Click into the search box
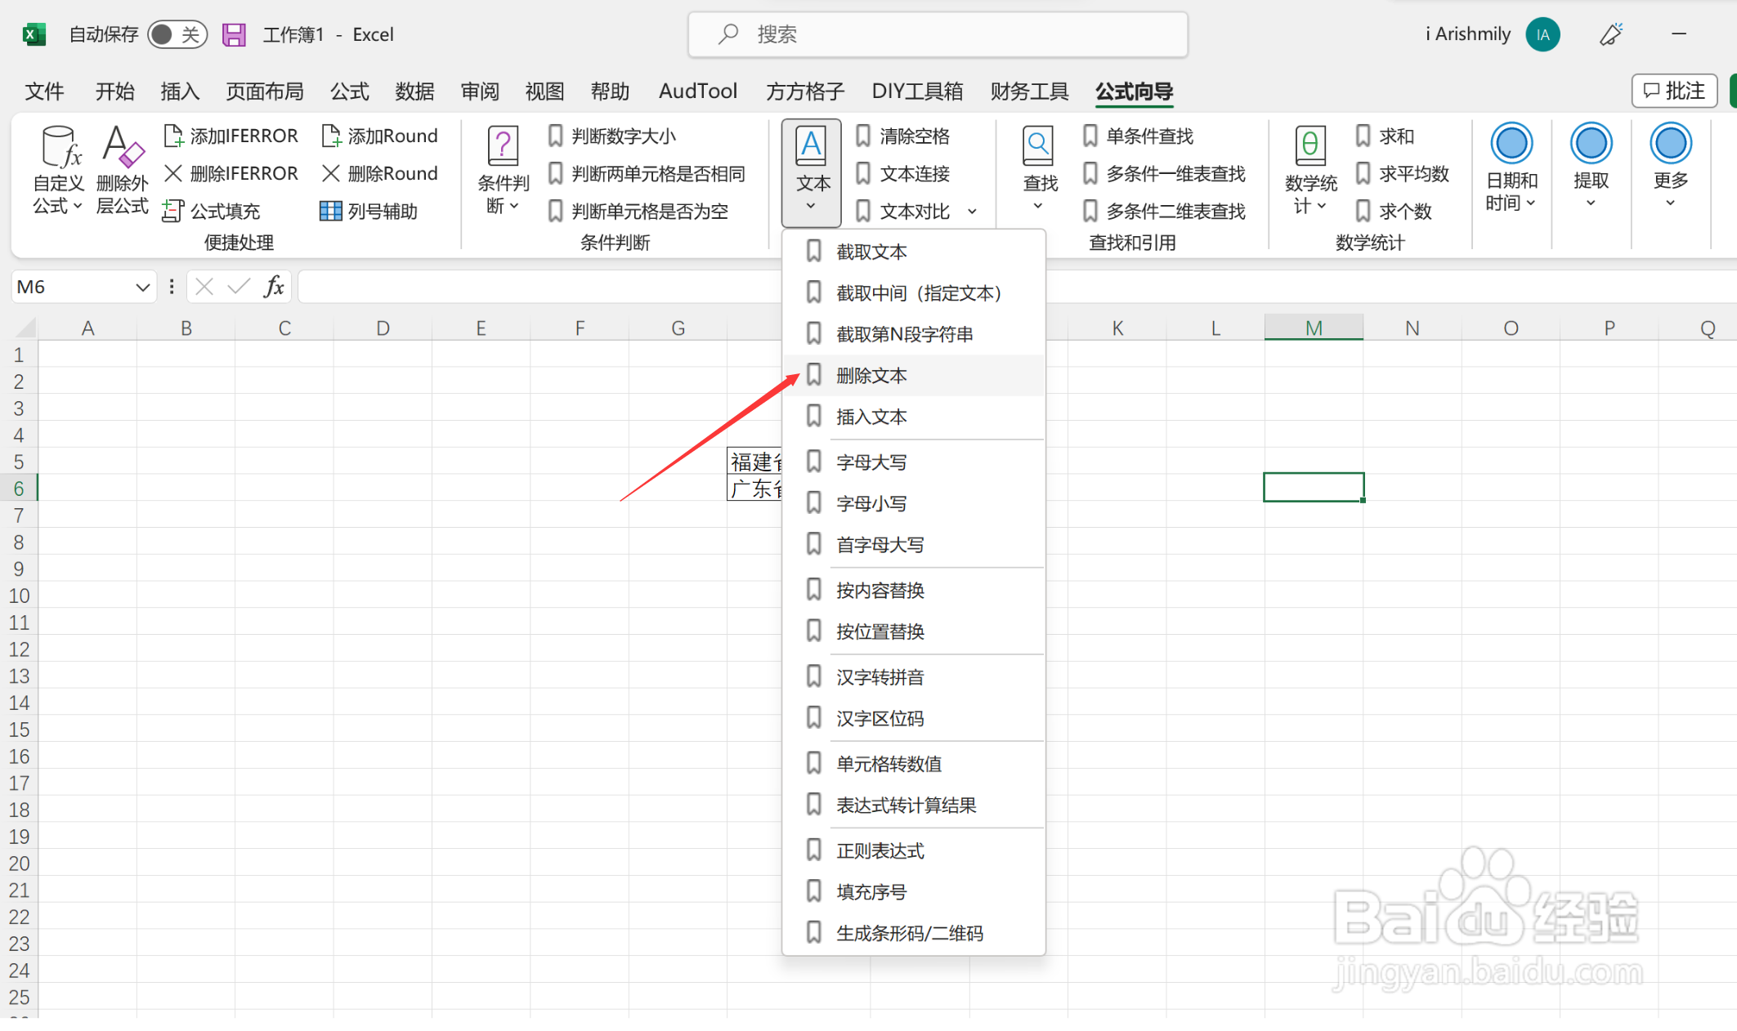Screen dimensions: 1737x1031 (938, 34)
